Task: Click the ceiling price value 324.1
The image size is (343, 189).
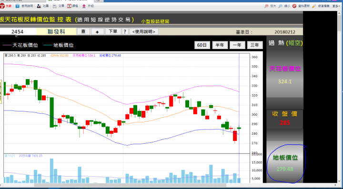Action: pyautogui.click(x=284, y=82)
